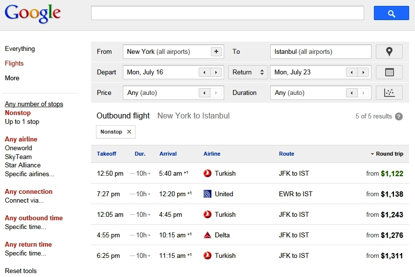The width and height of the screenshot is (415, 277).
Task: Remove the Nonstop filter chip
Action: point(129,132)
